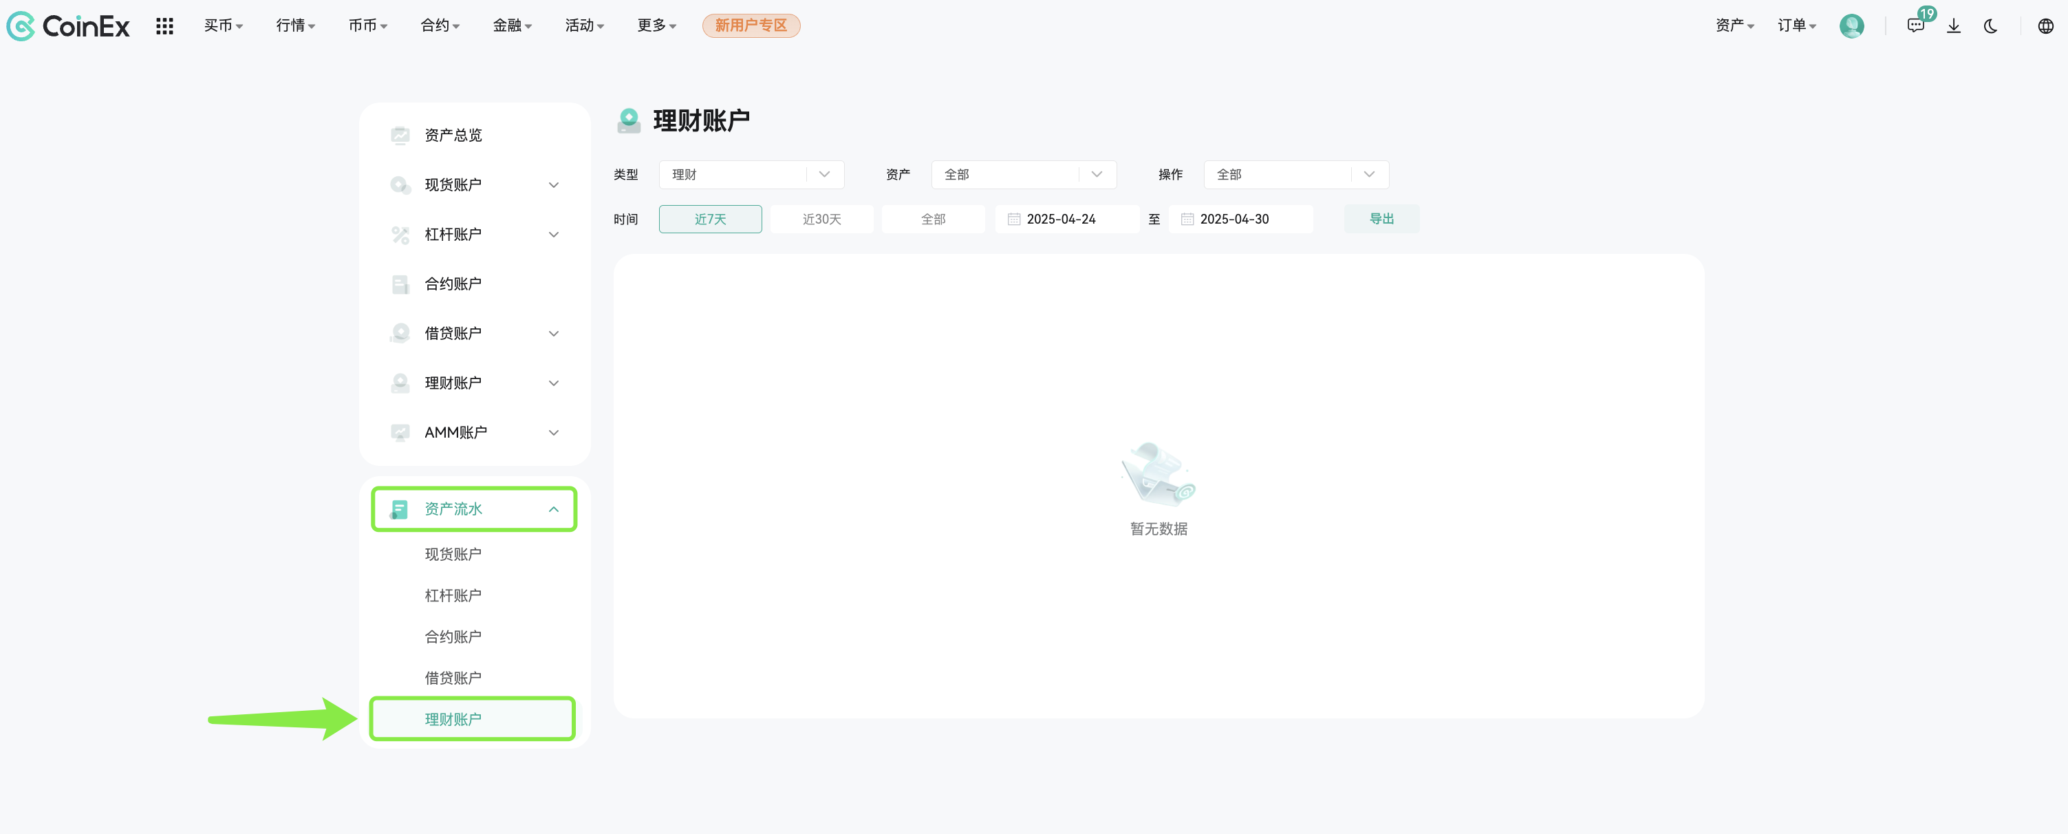Open the 币币 top menu
This screenshot has height=834, width=2068.
tap(367, 25)
